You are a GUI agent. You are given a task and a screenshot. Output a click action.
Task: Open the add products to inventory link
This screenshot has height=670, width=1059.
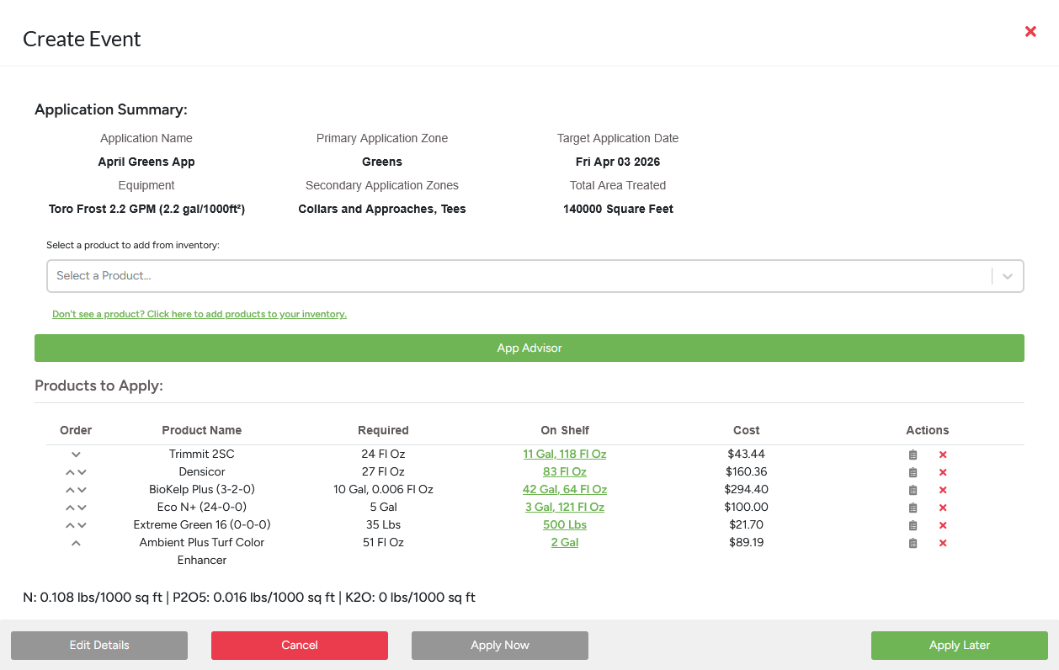(200, 314)
